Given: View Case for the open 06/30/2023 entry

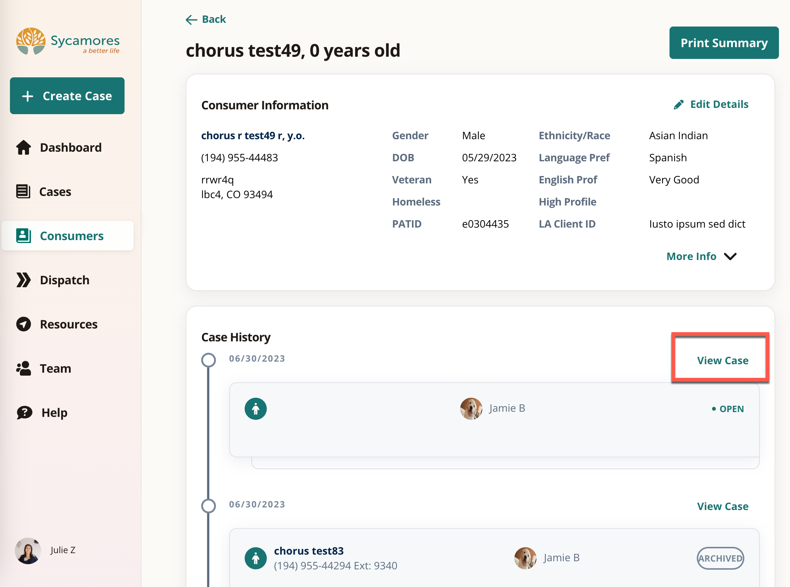Looking at the screenshot, I should [x=723, y=361].
